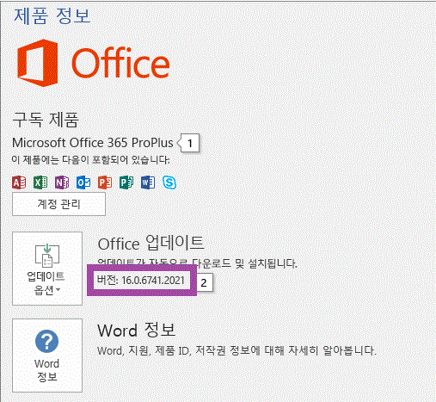Viewport: 436px width, 402px height.
Task: Click the Outlook app icon
Action: (x=83, y=182)
